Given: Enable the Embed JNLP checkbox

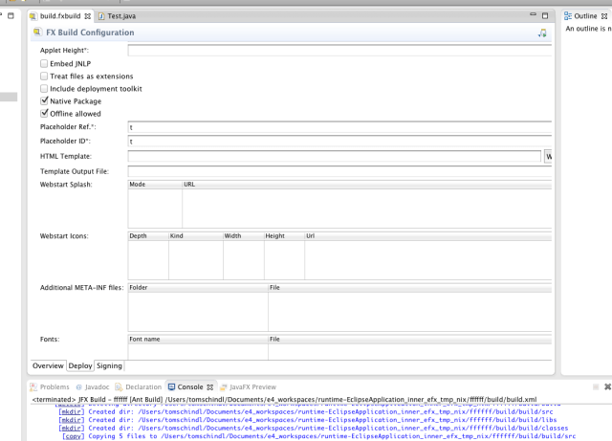Looking at the screenshot, I should (x=44, y=63).
